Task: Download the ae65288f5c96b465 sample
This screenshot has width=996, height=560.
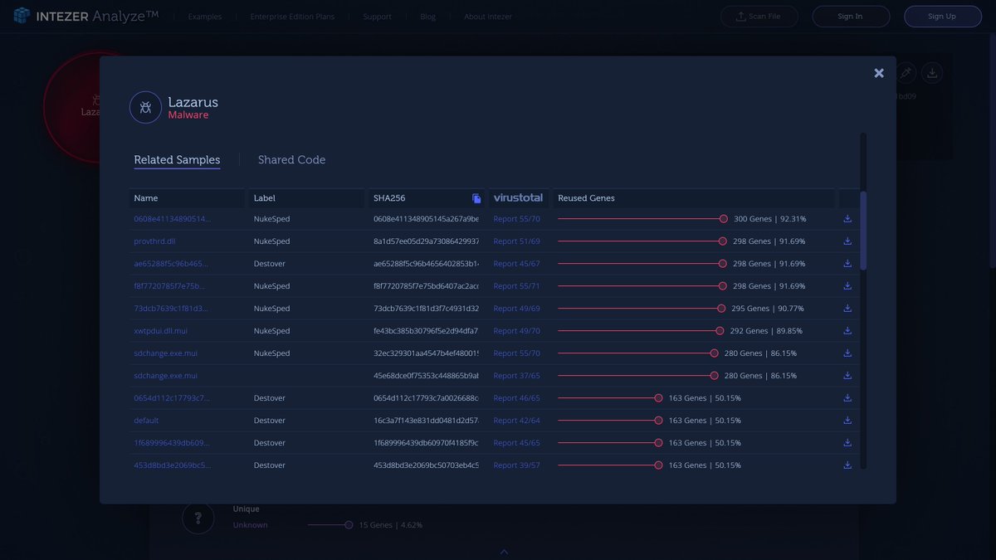Action: (x=847, y=264)
